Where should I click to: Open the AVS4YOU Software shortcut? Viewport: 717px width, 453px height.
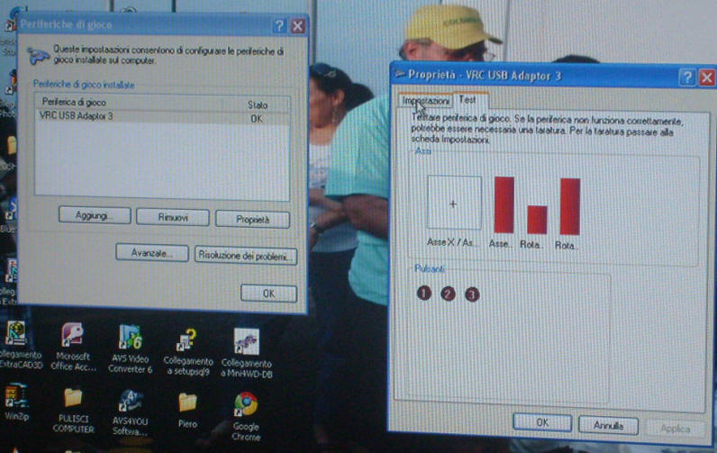tap(130, 400)
